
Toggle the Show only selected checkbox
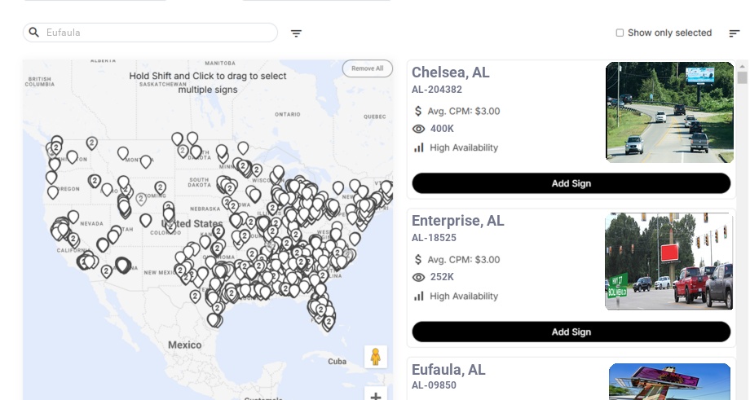(620, 33)
